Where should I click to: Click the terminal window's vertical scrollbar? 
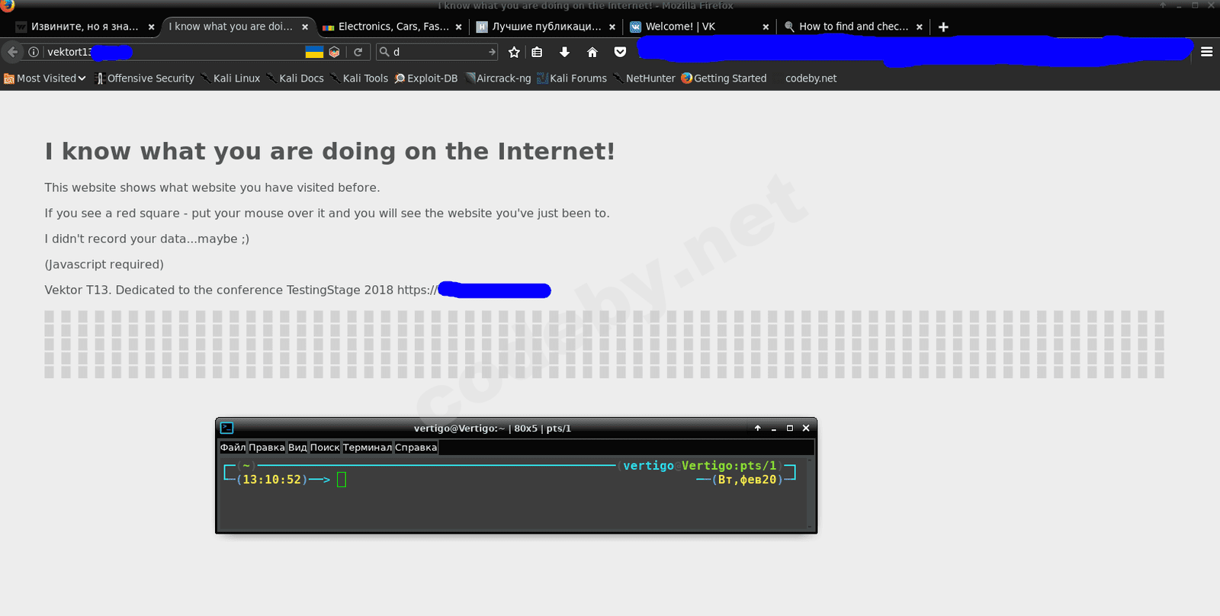pyautogui.click(x=810, y=492)
